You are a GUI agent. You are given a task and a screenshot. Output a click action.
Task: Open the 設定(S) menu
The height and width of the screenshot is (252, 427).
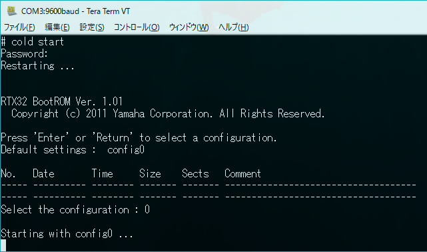(x=92, y=27)
